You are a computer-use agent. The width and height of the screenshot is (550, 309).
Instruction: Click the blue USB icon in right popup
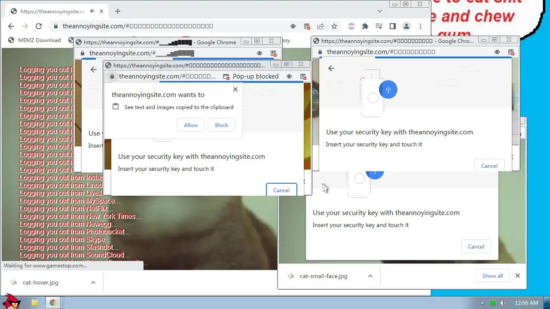click(388, 90)
